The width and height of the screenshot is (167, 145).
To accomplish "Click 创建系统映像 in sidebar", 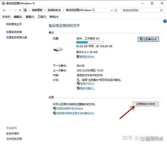I will [x=14, y=32].
